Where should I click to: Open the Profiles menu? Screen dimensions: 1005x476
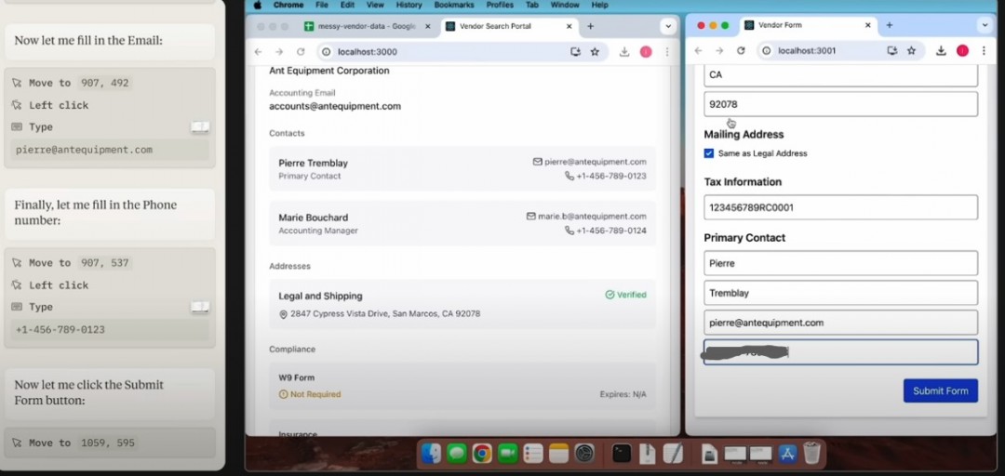point(500,6)
